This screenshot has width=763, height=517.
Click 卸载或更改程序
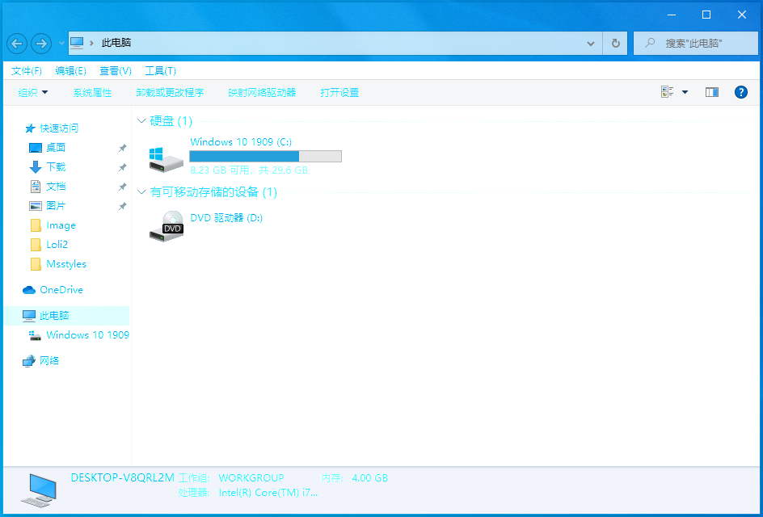170,92
